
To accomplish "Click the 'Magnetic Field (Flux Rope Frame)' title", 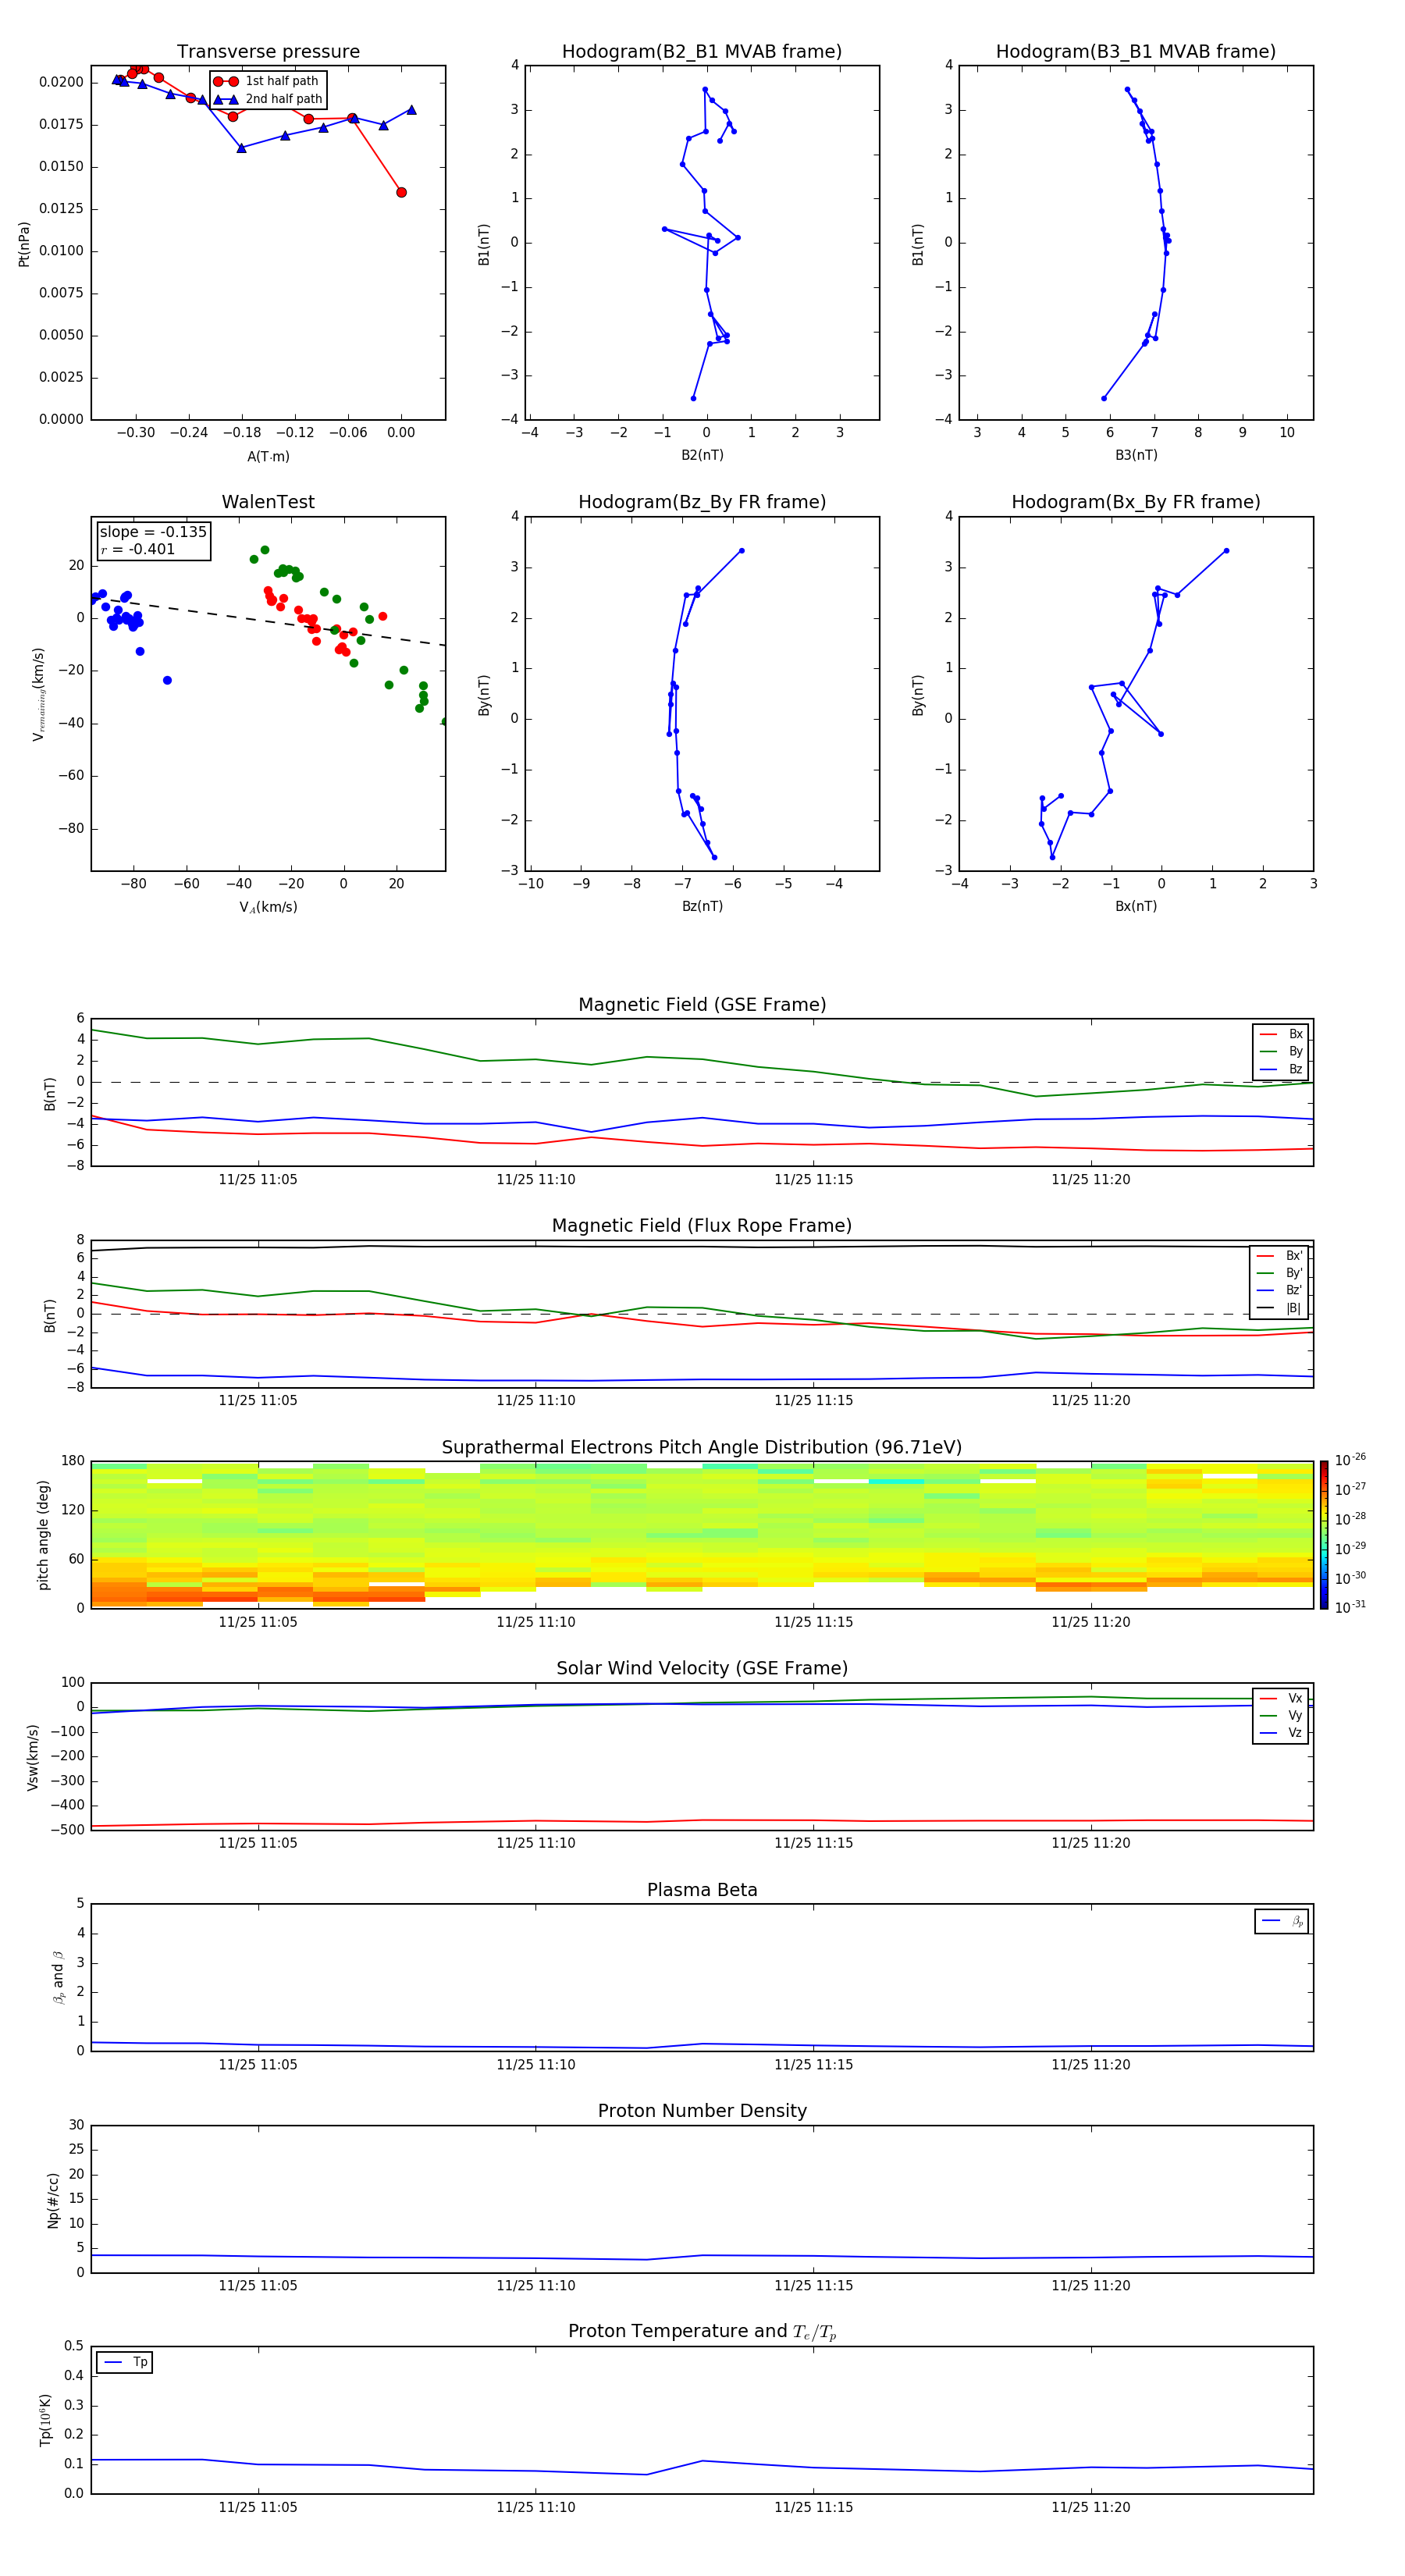I will pyautogui.click(x=702, y=1225).
